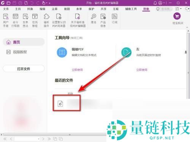Create a new blank PDF from quick access toolbar
This screenshot has width=190, height=142.
click(x=26, y=3)
